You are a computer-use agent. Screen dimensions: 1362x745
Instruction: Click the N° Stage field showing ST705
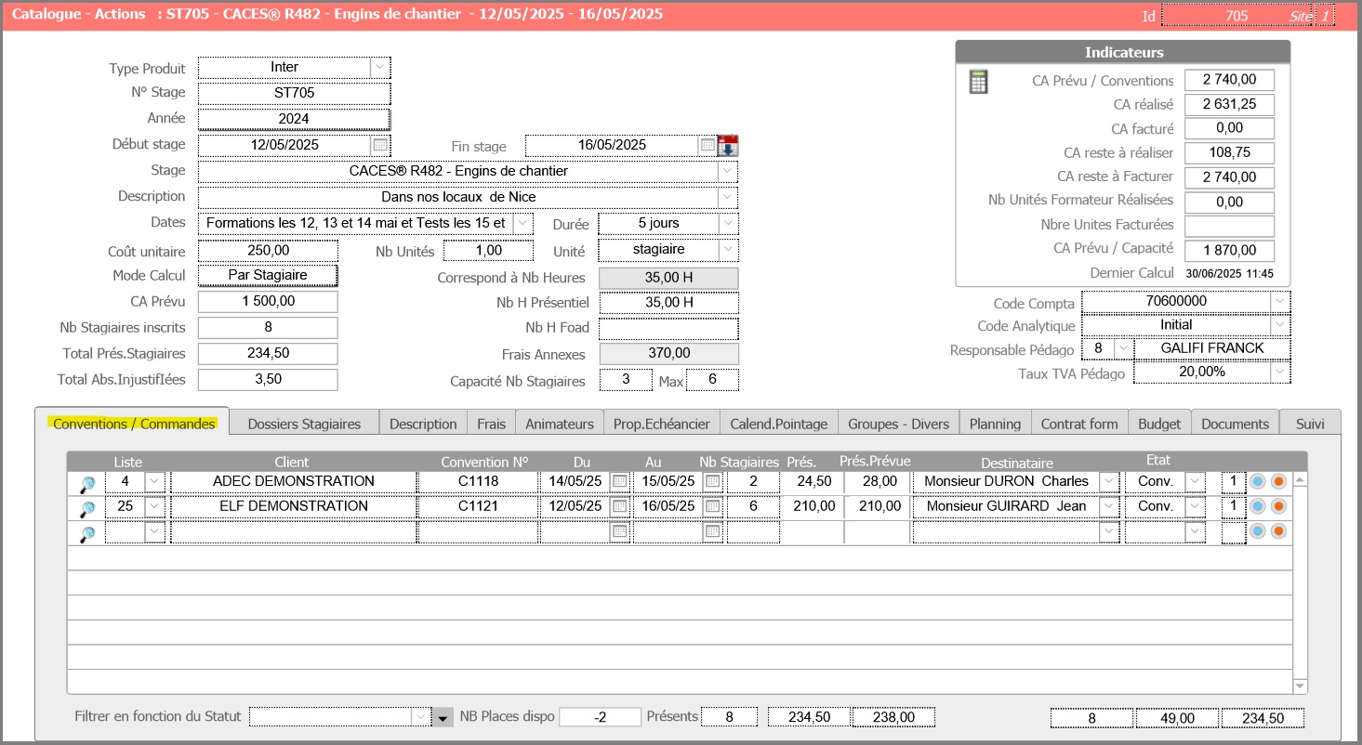[x=294, y=93]
